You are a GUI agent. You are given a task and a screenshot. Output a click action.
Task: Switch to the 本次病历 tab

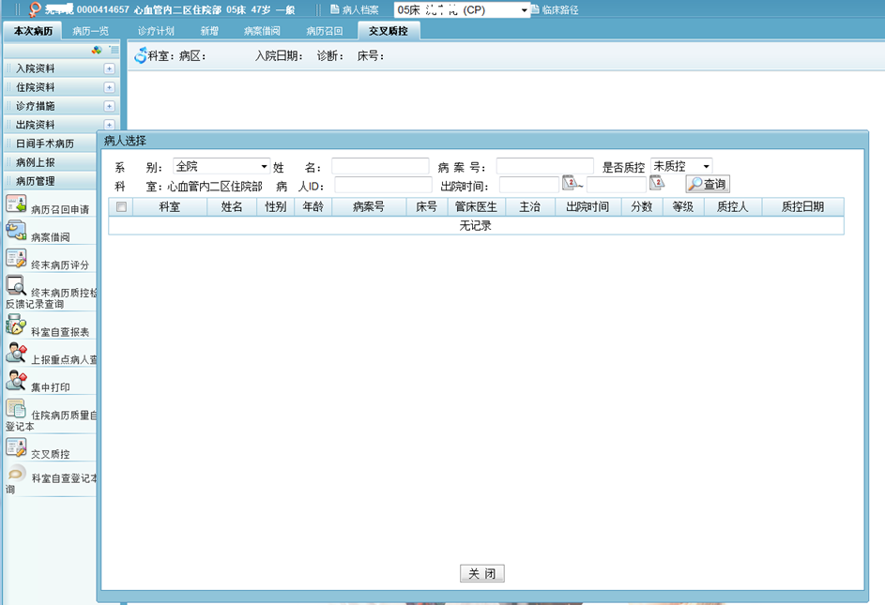click(33, 31)
